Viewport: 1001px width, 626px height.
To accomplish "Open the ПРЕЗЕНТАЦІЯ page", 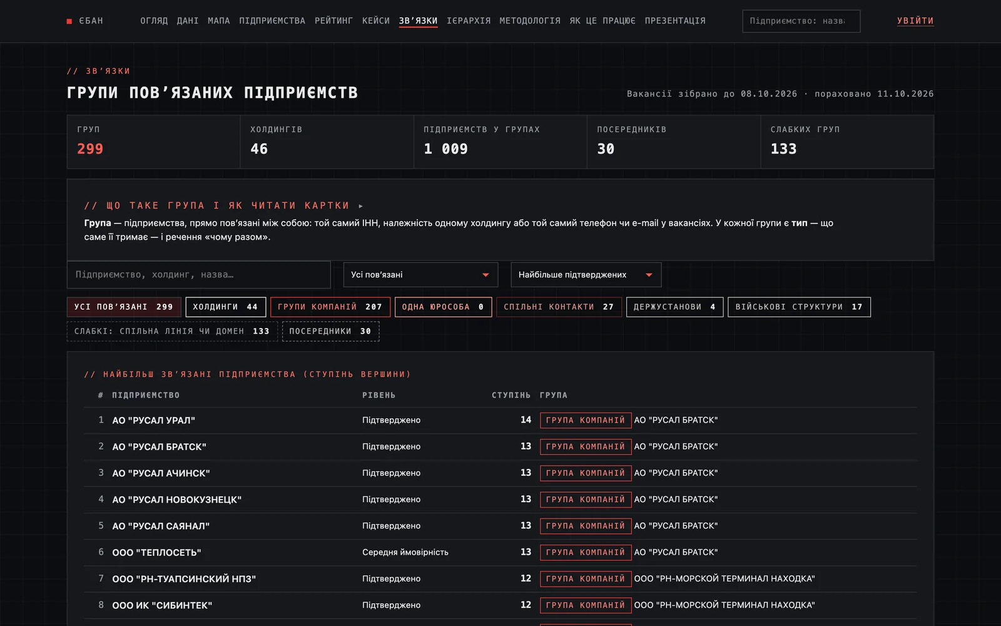I will (675, 21).
